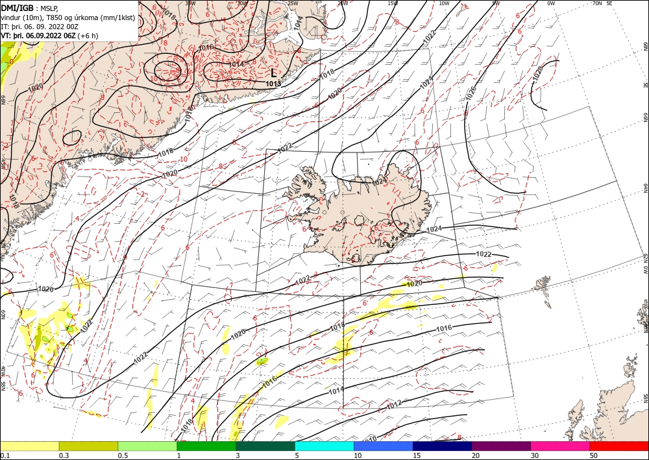Click the '20' legend scale value

[476, 455]
